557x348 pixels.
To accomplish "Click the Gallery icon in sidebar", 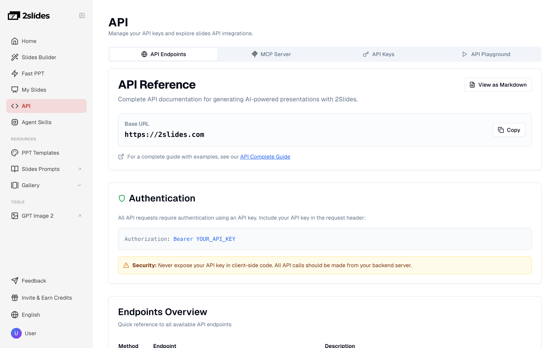I will (x=15, y=185).
